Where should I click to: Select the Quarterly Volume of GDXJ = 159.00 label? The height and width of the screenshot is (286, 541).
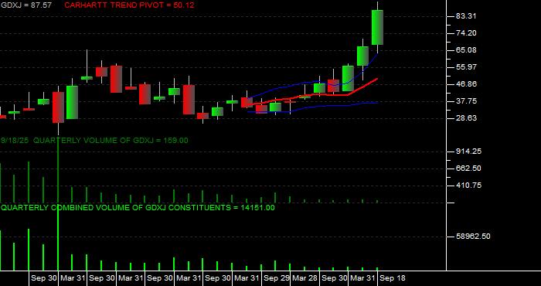click(111, 141)
